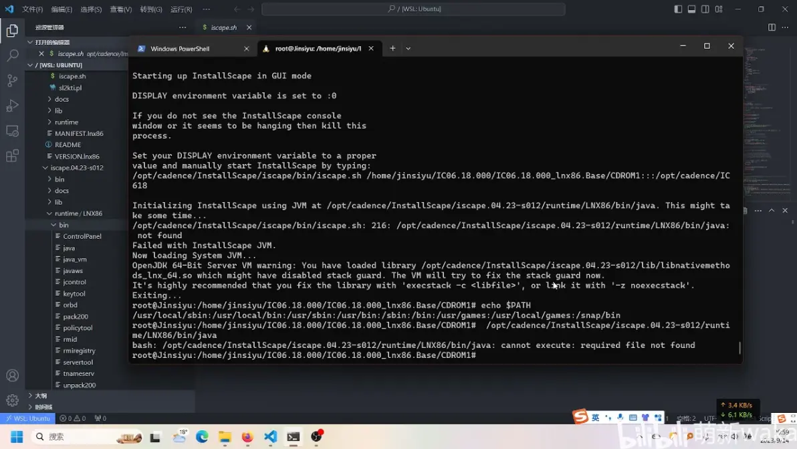Go back with the title bar left arrow

[x=237, y=9]
